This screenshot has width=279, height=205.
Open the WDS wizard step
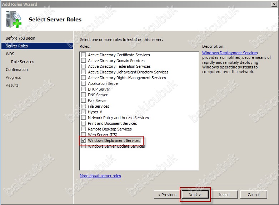point(10,54)
